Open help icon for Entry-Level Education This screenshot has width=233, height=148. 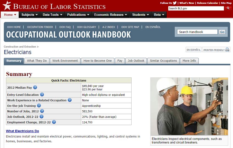click(x=42, y=94)
